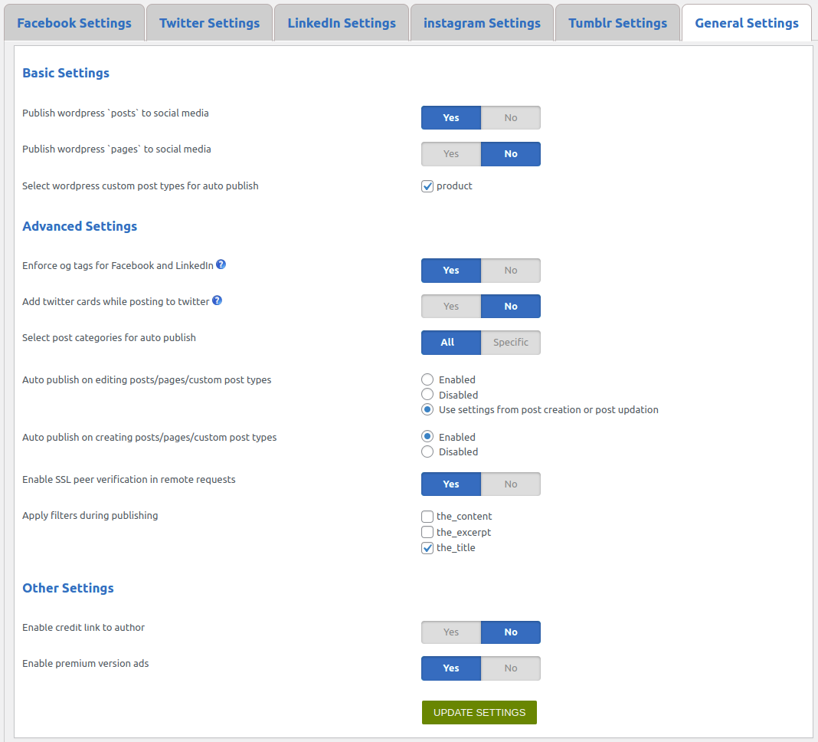Select Specific post categories for auto publish

[x=511, y=343]
